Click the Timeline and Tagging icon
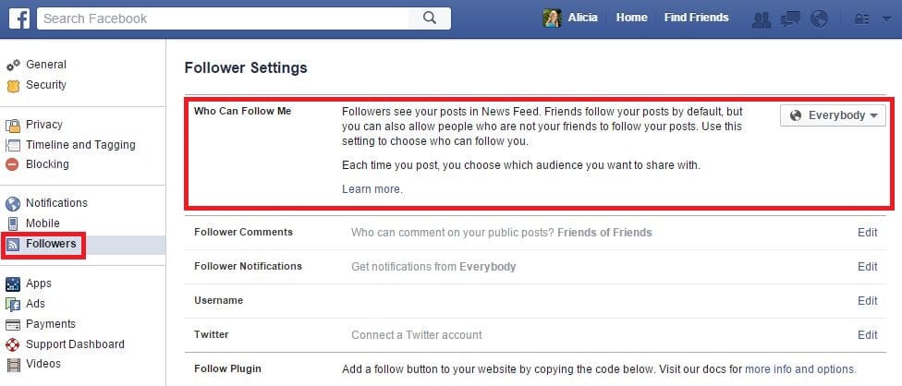The image size is (902, 386). pyautogui.click(x=13, y=145)
